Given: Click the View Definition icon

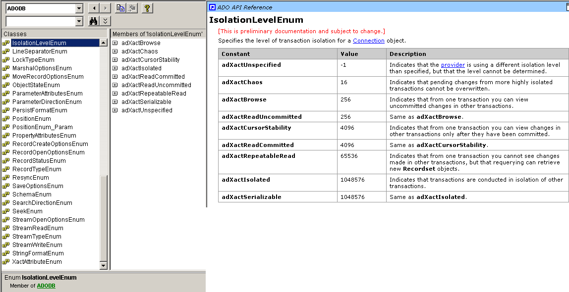Looking at the screenshot, I should [x=132, y=8].
